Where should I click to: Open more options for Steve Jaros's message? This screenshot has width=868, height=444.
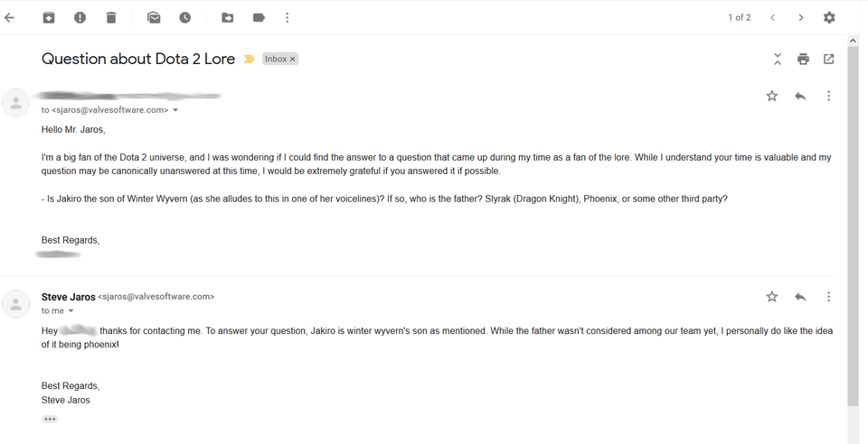[x=829, y=297]
